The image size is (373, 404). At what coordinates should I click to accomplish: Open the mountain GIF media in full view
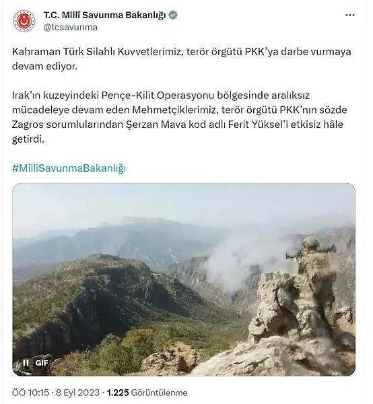click(184, 279)
